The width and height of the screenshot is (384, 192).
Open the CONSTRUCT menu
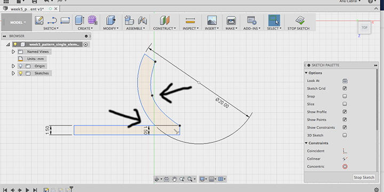[x=164, y=28]
